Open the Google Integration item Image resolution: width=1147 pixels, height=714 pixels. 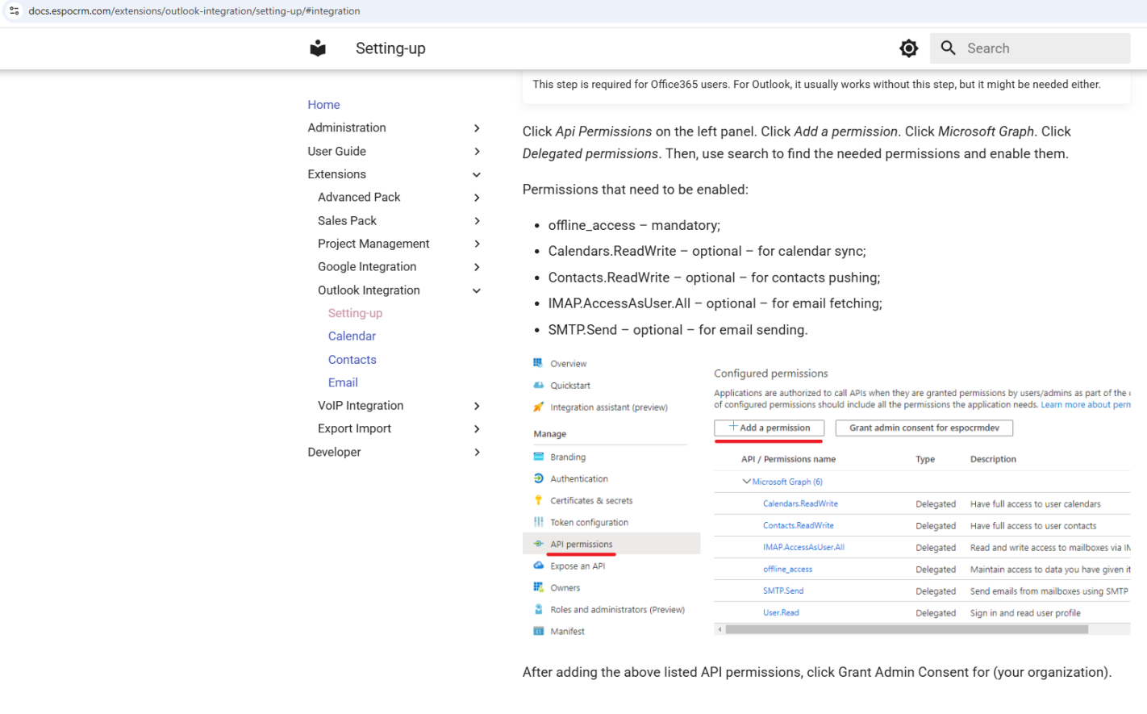(367, 266)
